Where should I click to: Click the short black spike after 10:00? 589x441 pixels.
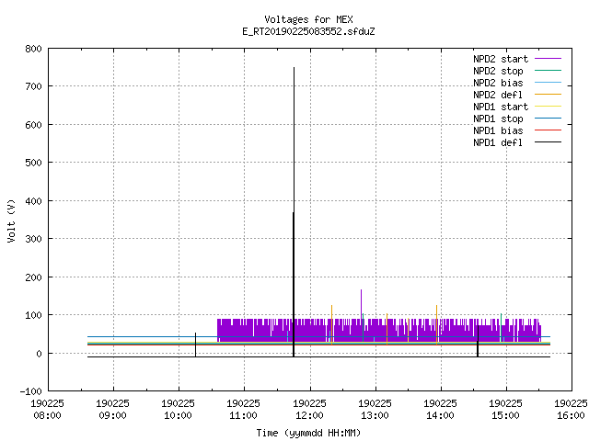click(x=195, y=345)
